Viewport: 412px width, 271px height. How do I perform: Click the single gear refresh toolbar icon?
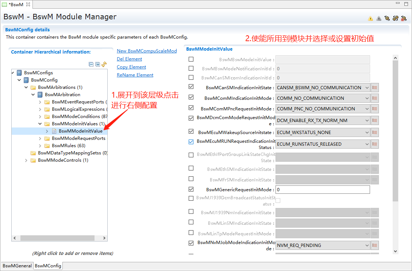click(x=387, y=18)
